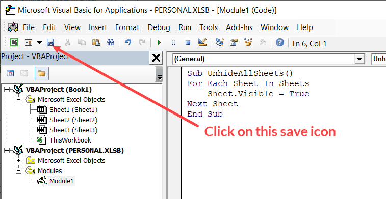Select Sheet1 (Sheet1) in project tree

[x=73, y=109]
